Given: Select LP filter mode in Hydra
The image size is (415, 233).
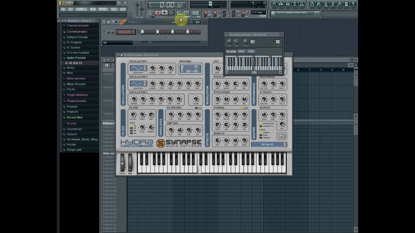Looking at the screenshot, I should pos(131,126).
